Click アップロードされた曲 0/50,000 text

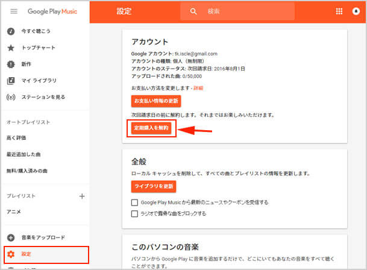click(166, 77)
